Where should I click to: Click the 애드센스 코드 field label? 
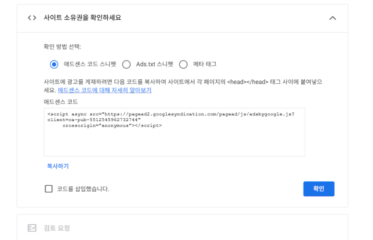click(61, 102)
